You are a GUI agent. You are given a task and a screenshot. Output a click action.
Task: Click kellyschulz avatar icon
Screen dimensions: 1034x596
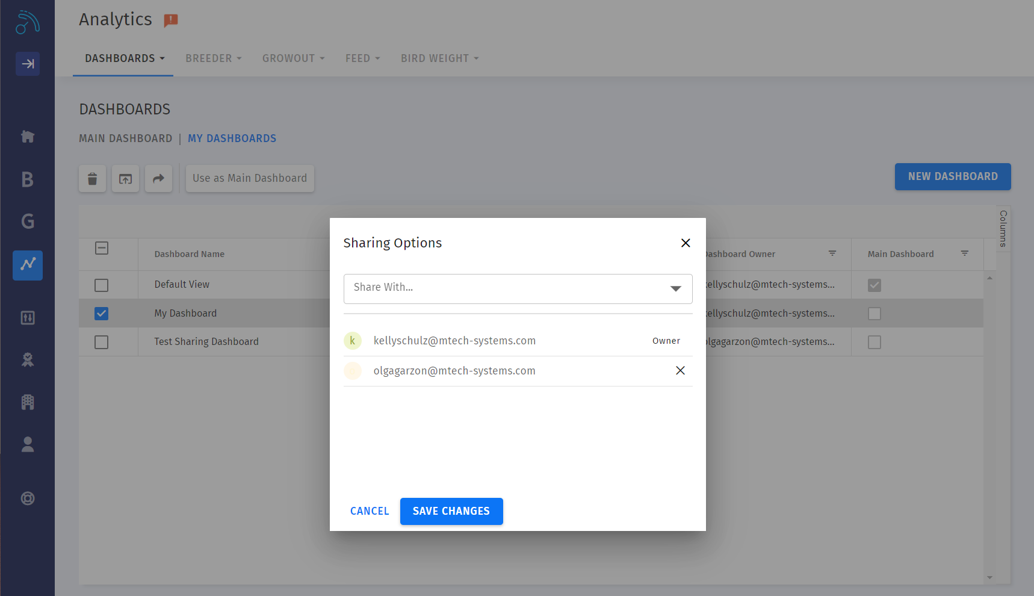pos(353,341)
